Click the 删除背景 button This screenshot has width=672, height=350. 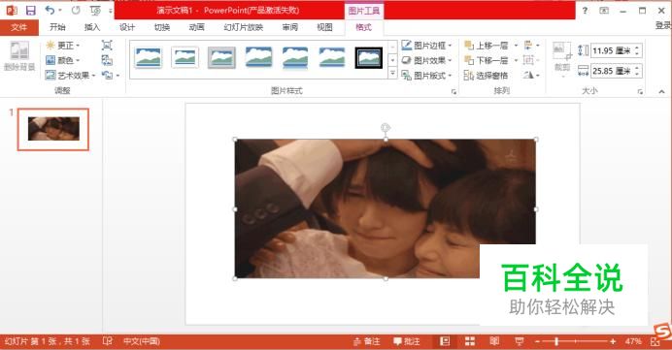coord(19,56)
